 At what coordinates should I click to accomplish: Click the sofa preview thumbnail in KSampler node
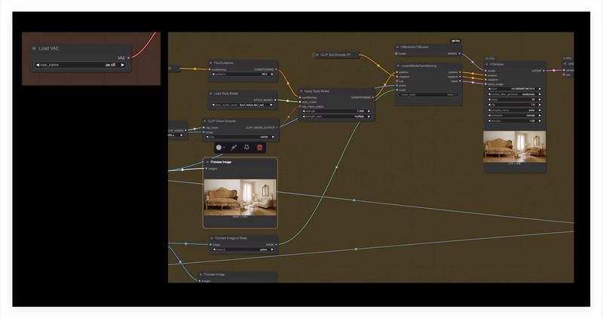coord(515,146)
